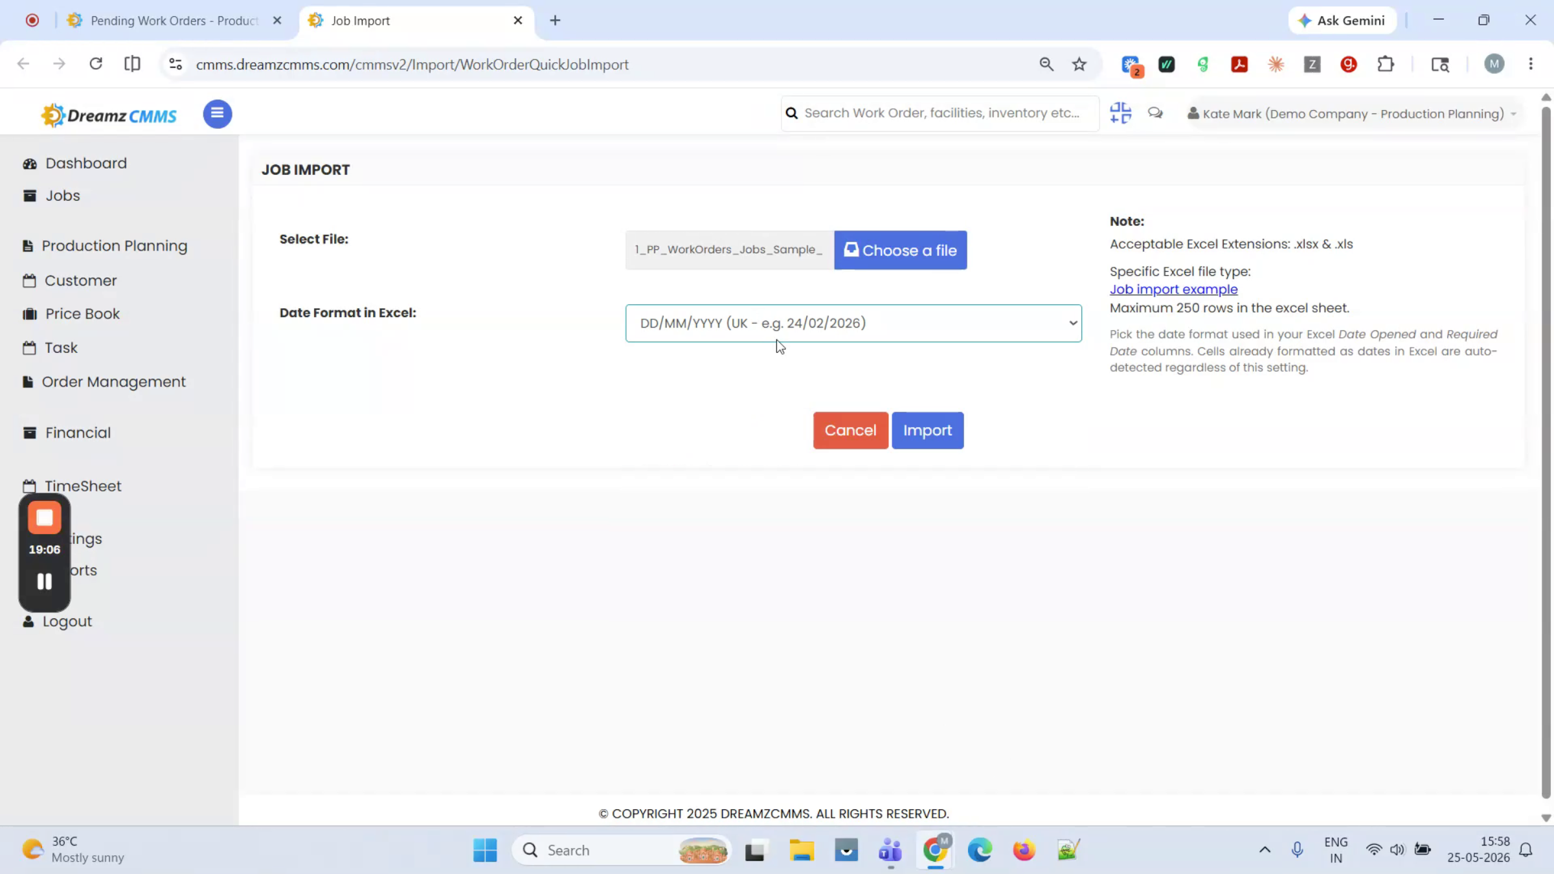The width and height of the screenshot is (1554, 874).
Task: Click the zoom magnifier icon in address bar
Action: (x=1046, y=64)
